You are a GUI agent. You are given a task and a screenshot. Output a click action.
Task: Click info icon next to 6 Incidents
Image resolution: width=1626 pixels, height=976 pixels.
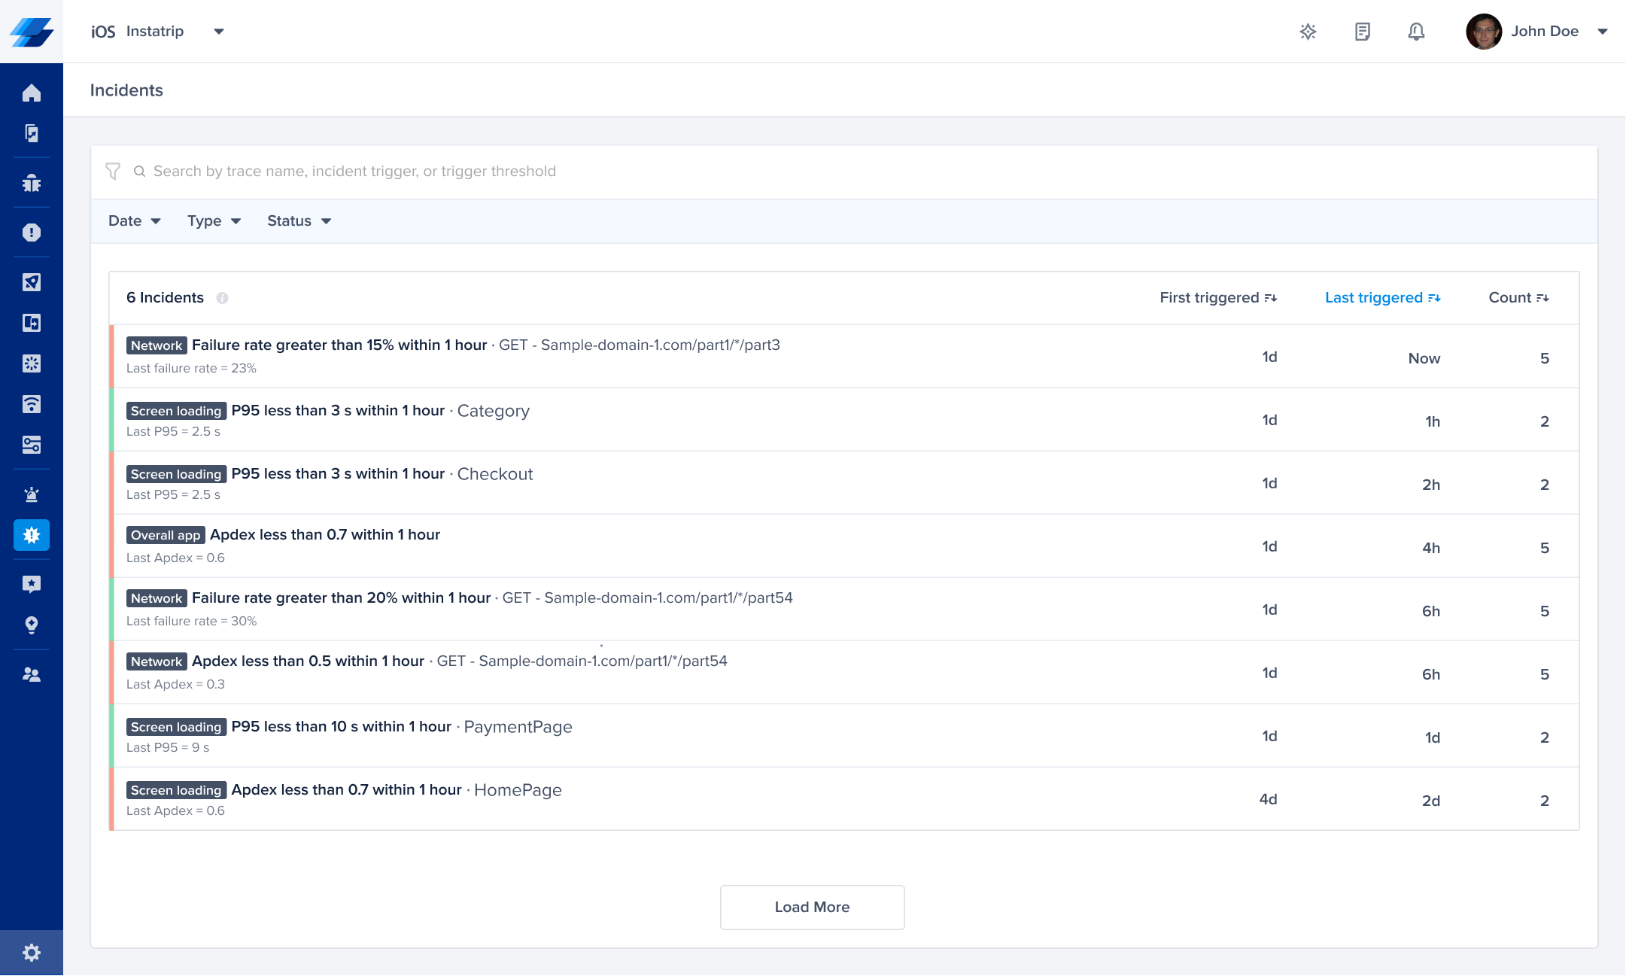click(x=222, y=298)
